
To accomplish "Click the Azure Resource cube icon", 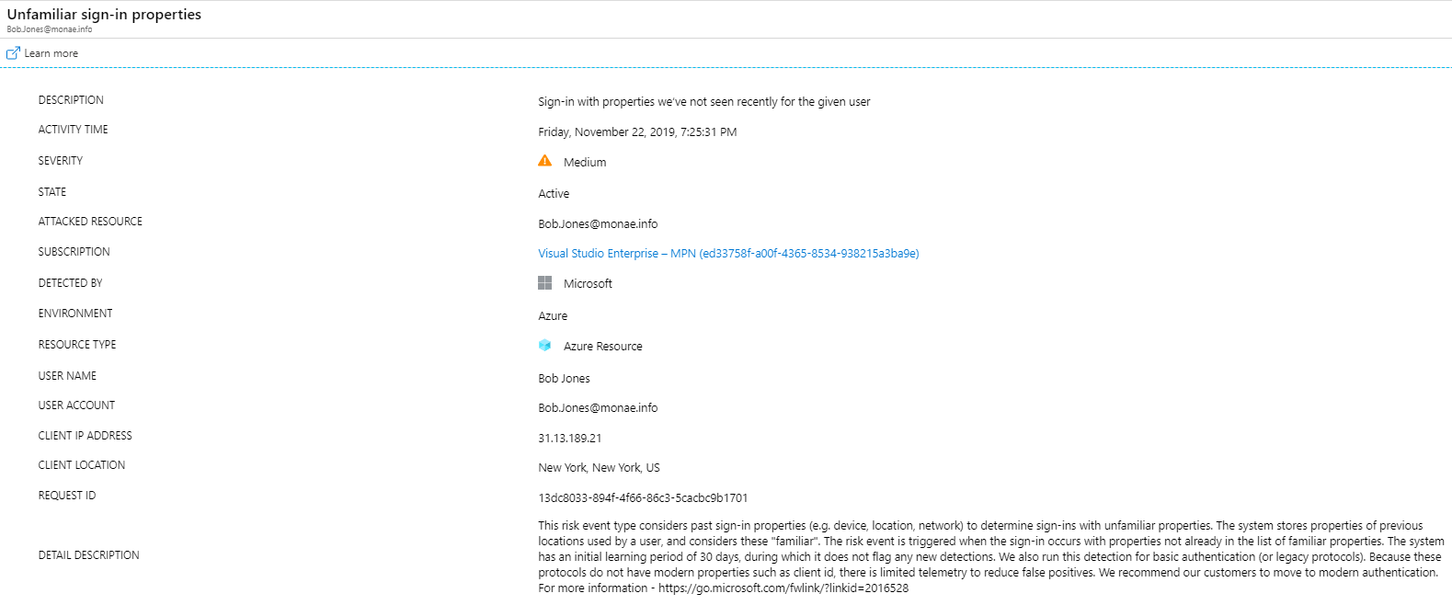I will 544,346.
